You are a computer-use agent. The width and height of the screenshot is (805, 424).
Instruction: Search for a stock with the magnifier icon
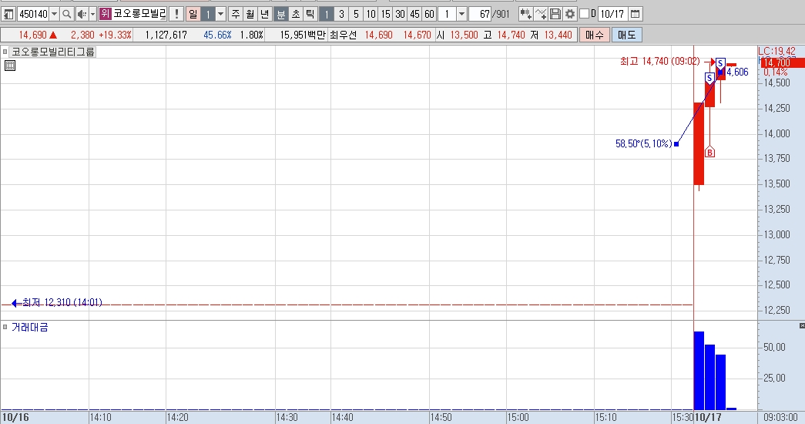click(67, 14)
